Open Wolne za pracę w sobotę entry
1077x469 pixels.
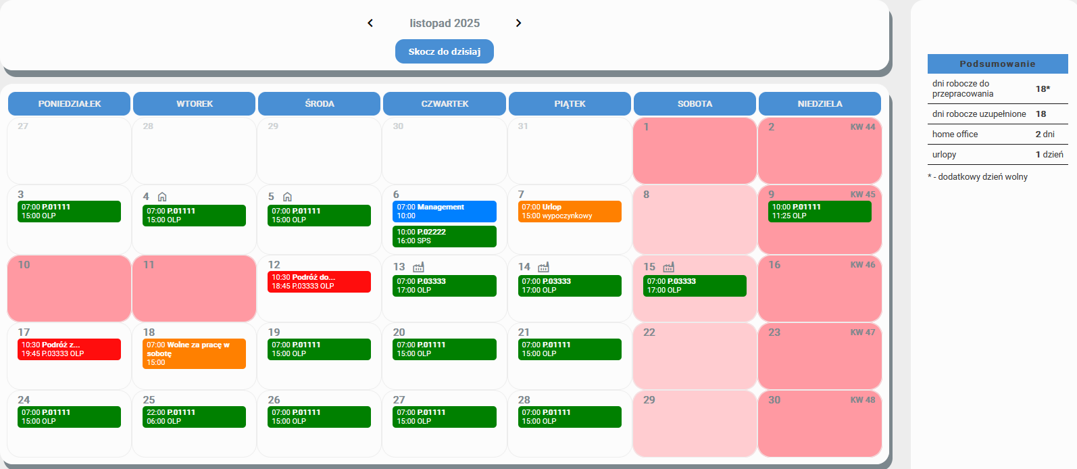(x=194, y=353)
